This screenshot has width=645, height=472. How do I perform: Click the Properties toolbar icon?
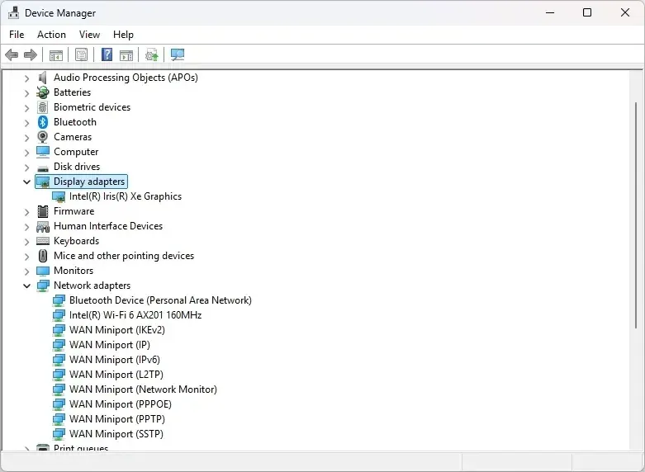click(82, 54)
